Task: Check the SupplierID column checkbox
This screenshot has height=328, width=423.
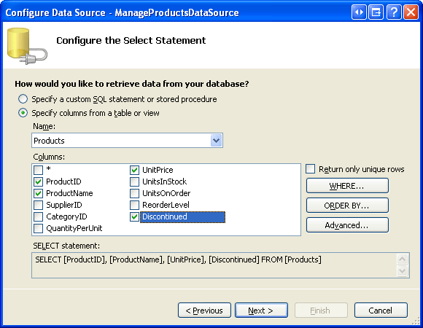Action: [x=39, y=205]
